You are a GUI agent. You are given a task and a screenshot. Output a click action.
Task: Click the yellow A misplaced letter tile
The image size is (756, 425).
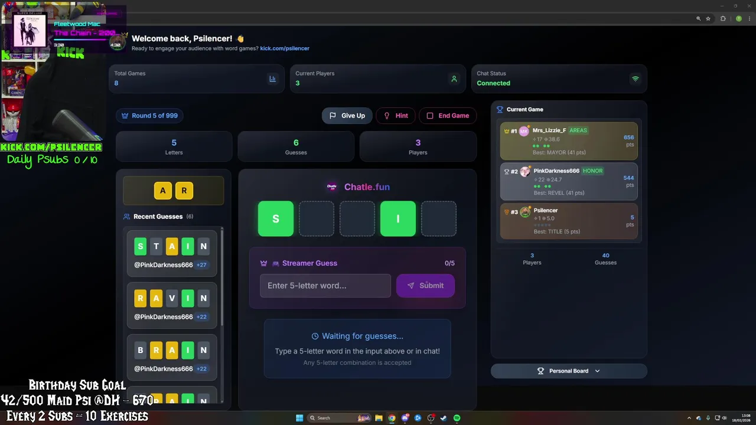163,191
